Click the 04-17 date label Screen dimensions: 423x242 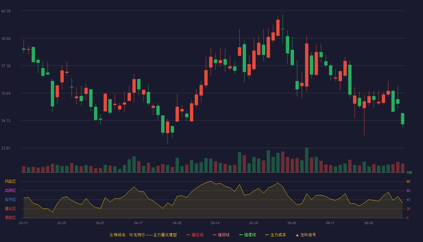tap(139, 223)
